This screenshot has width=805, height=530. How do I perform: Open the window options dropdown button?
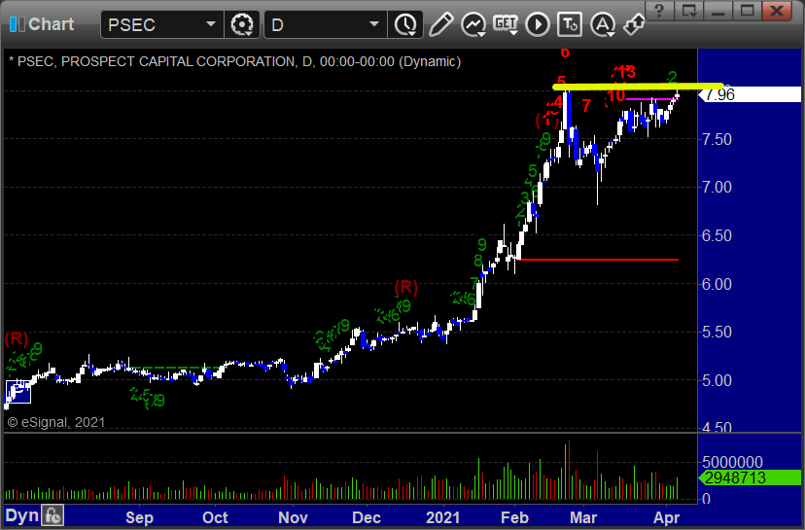[689, 11]
